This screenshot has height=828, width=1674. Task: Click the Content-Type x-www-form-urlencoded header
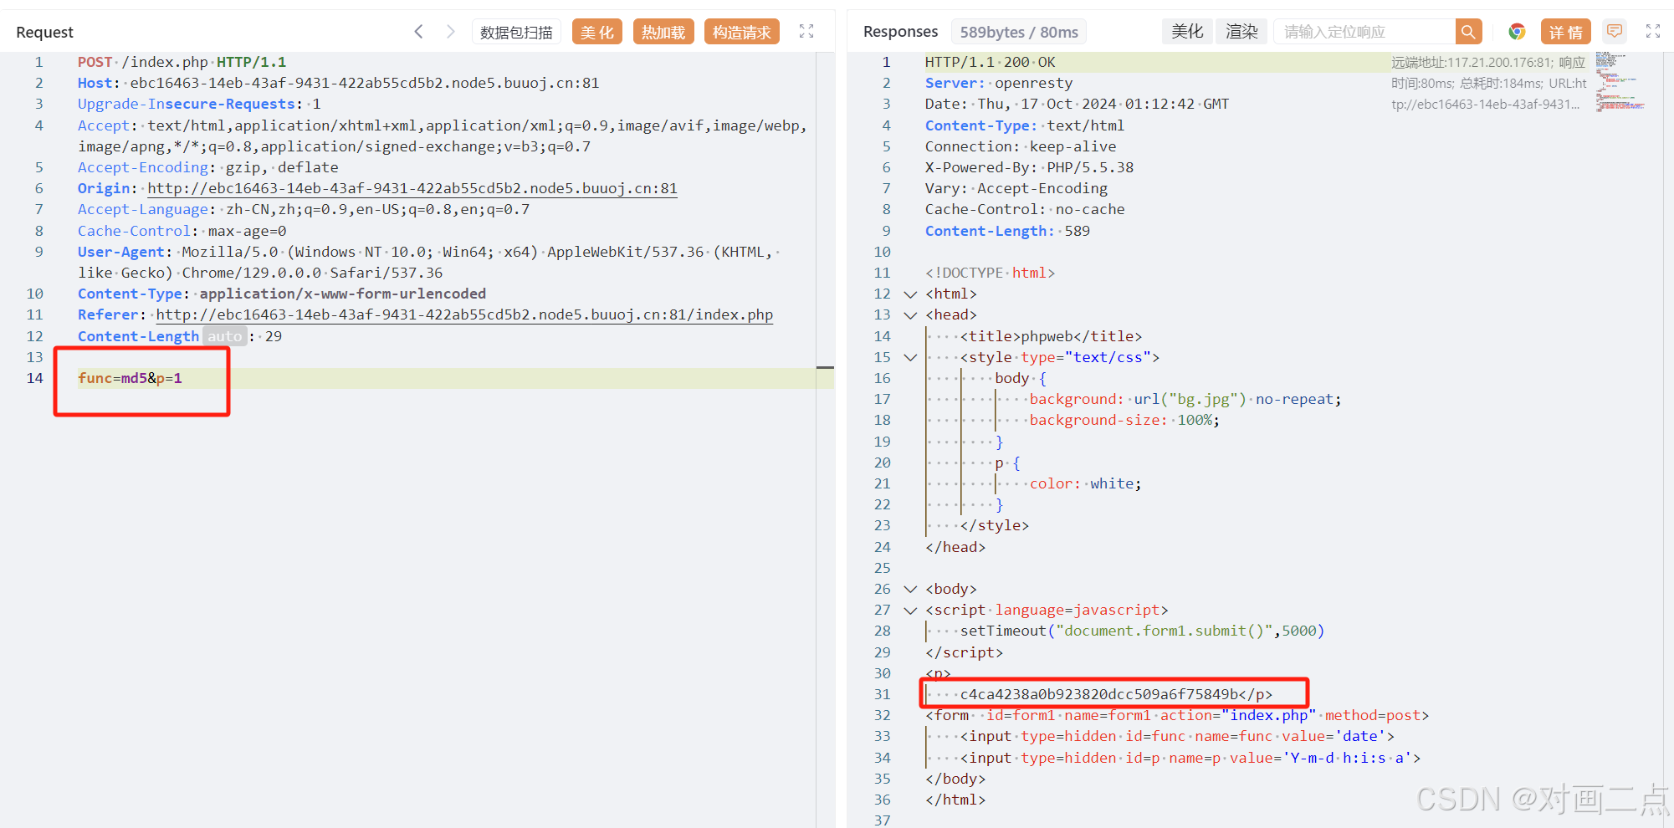coord(282,294)
